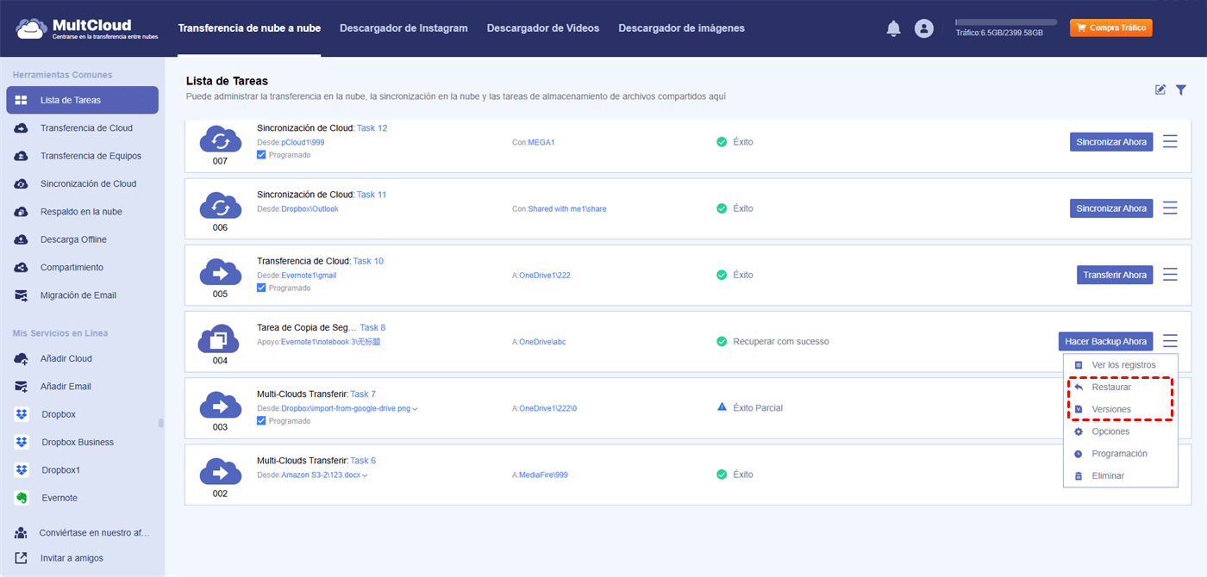Click the edit tasks icon beside filter
Image resolution: width=1207 pixels, height=577 pixels.
pos(1160,90)
